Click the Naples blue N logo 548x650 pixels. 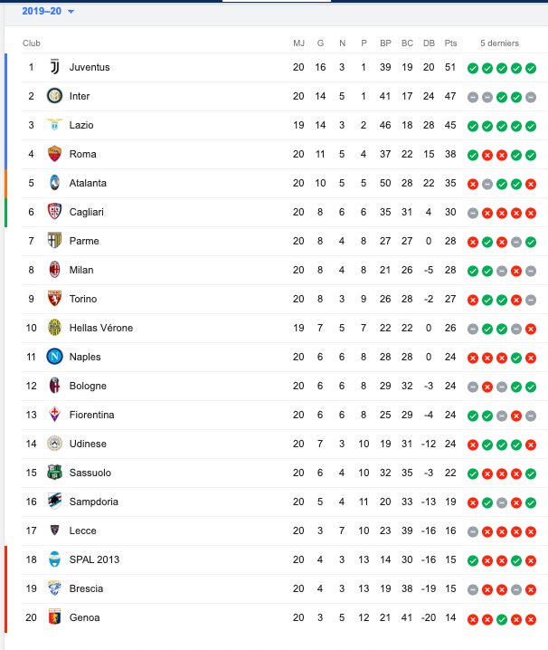[54, 357]
